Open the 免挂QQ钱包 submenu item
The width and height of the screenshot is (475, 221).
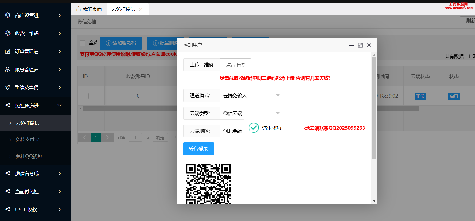click(35, 156)
